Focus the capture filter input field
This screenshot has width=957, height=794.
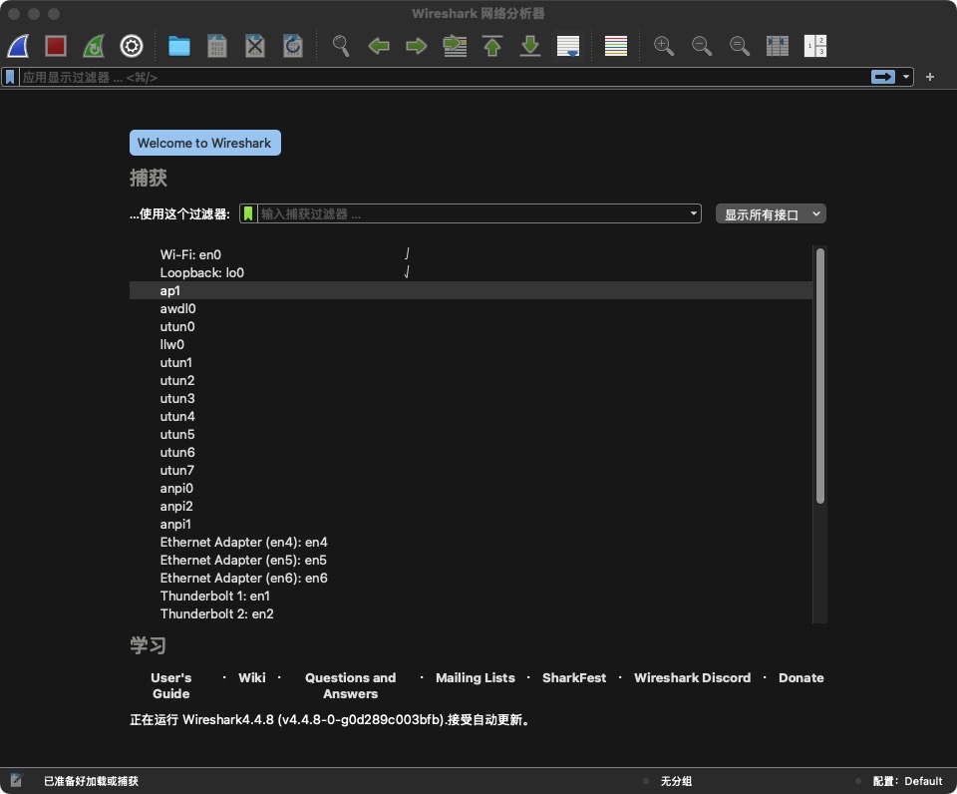pos(473,213)
